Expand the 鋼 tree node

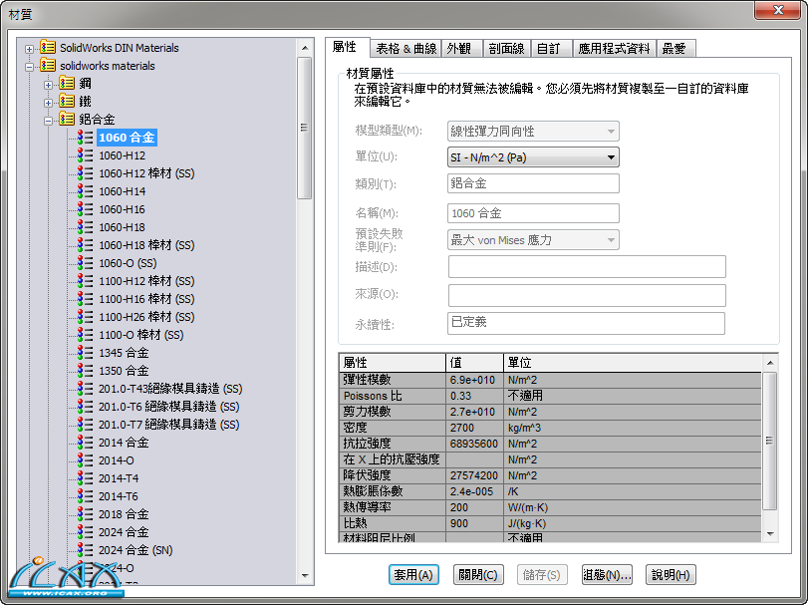tap(50, 83)
